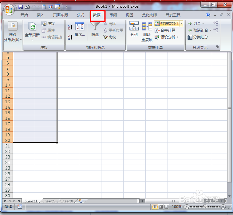Click the calculator icon in quick access toolbar
The width and height of the screenshot is (233, 215).
(x=44, y=7)
